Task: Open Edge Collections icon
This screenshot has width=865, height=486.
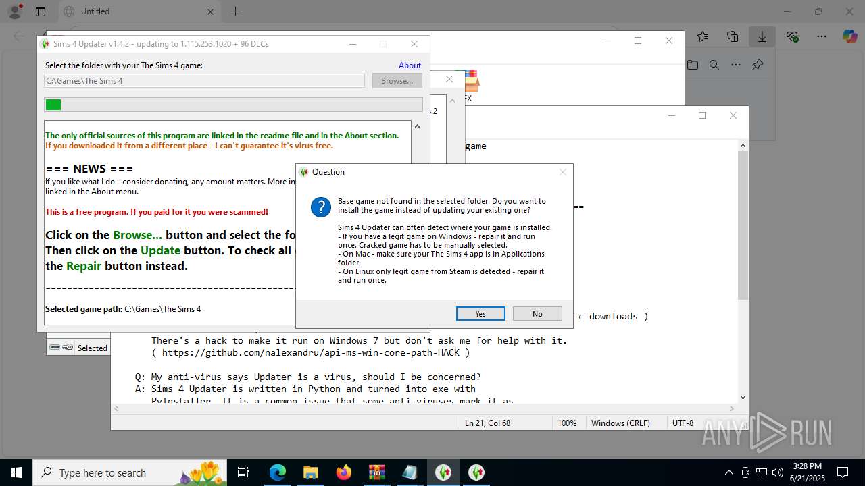Action: pos(733,36)
